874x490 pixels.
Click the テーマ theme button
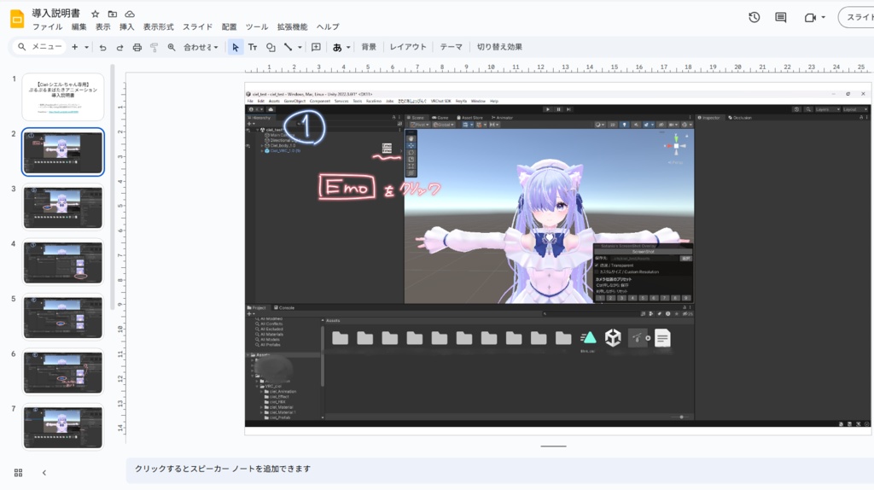(x=451, y=48)
